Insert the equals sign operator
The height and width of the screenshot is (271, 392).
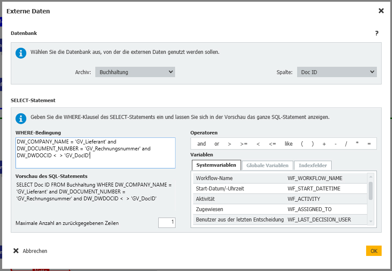[369, 144]
